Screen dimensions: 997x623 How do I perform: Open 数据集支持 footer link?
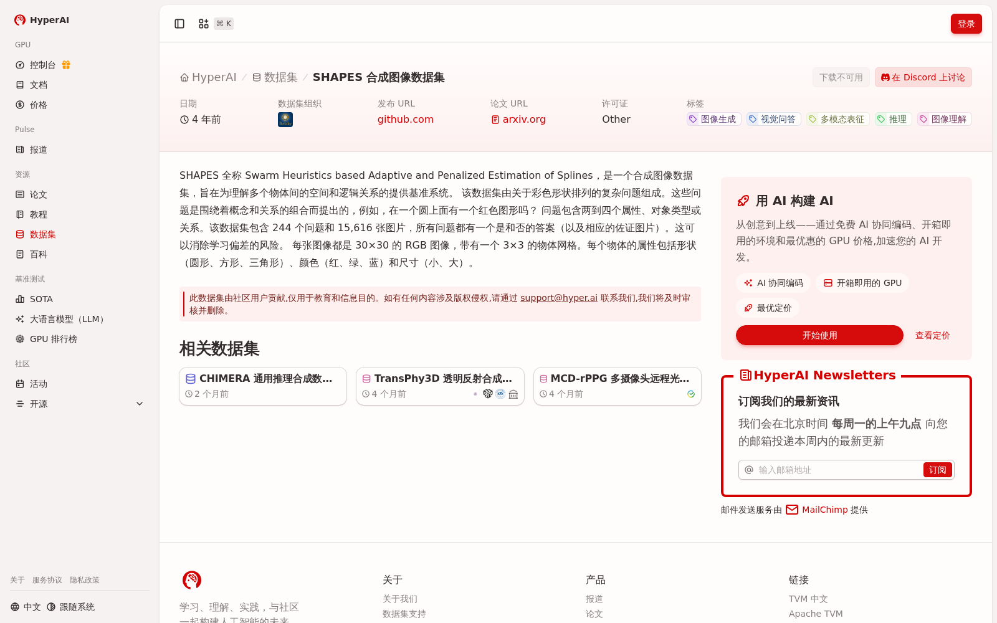coord(404,614)
